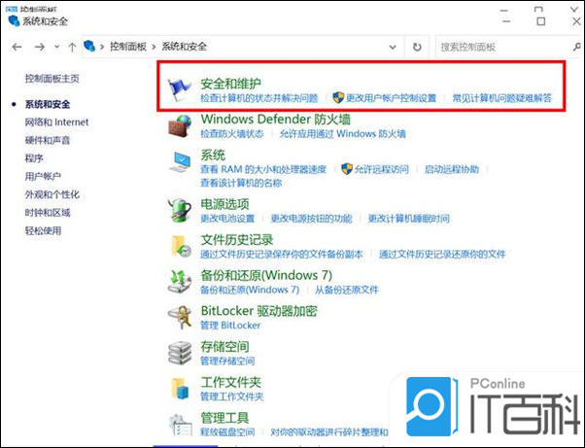Expand the address bar history dropdown

[393, 47]
